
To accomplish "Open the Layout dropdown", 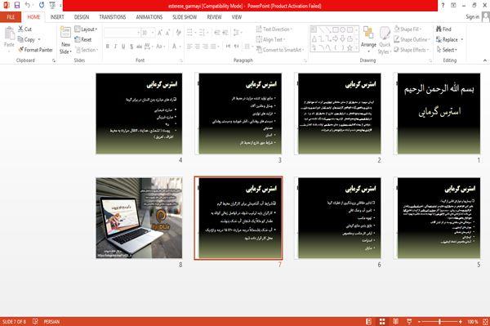I will (86, 29).
